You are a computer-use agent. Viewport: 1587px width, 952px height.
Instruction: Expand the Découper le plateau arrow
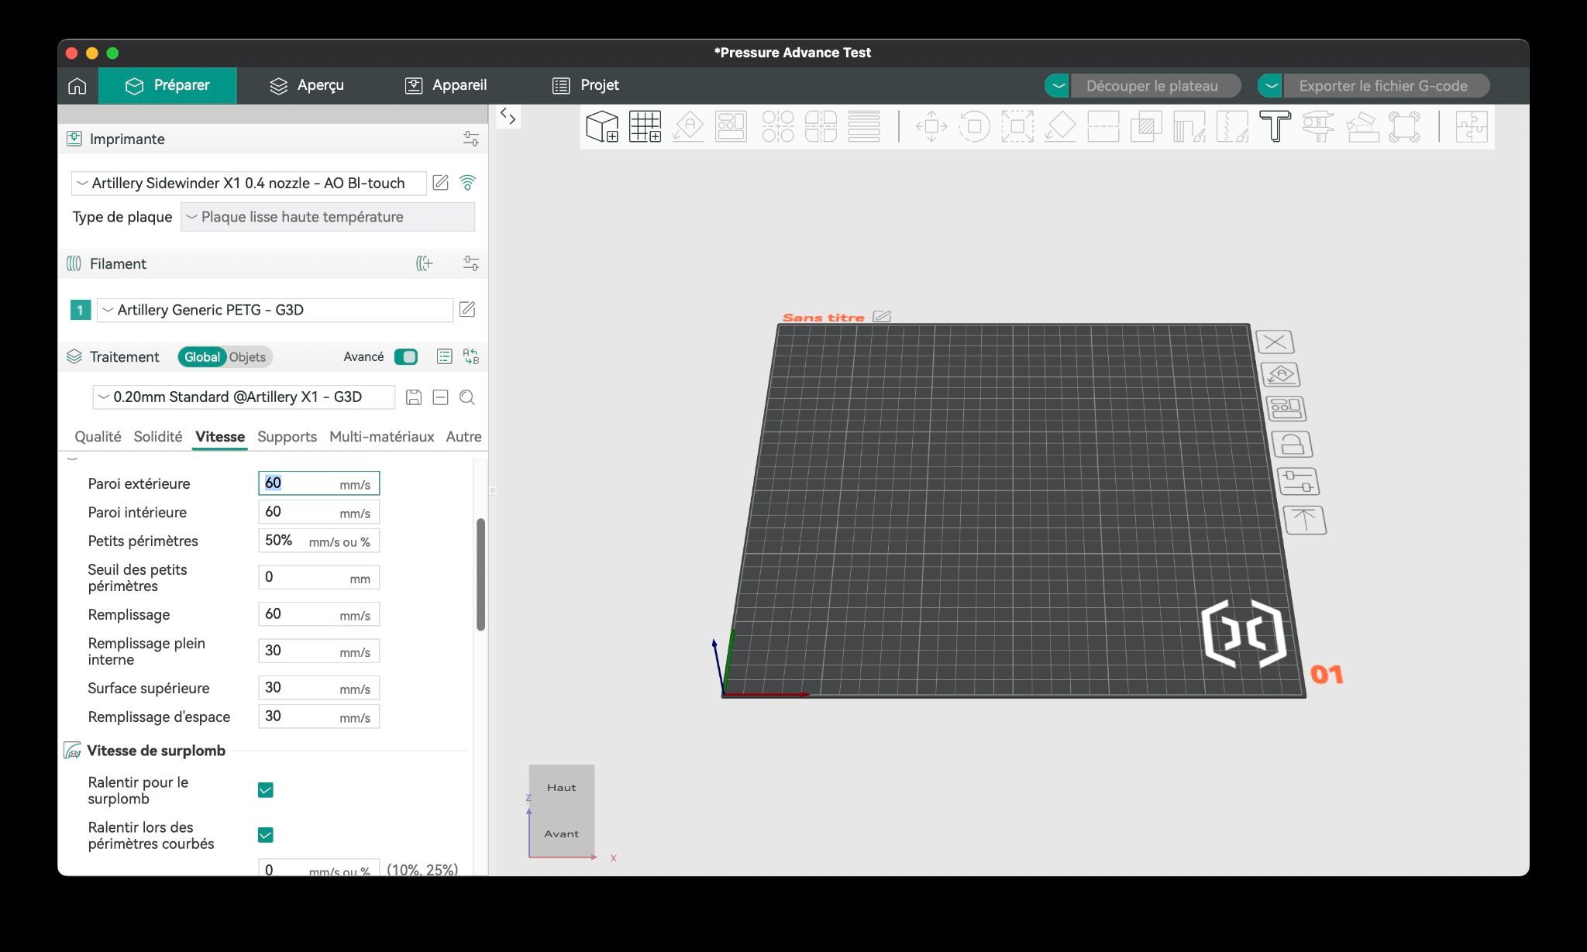(x=1058, y=85)
